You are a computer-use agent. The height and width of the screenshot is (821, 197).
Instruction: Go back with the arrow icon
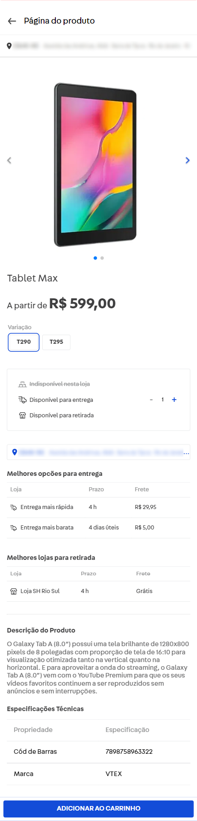pyautogui.click(x=12, y=21)
